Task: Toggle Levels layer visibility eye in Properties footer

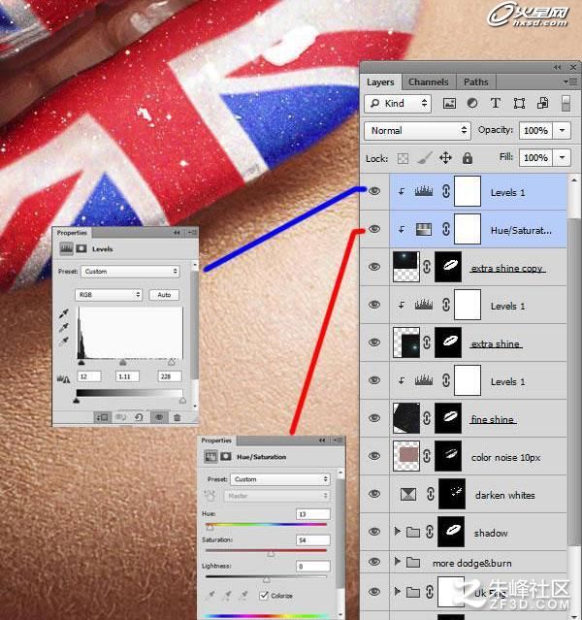Action: [159, 417]
